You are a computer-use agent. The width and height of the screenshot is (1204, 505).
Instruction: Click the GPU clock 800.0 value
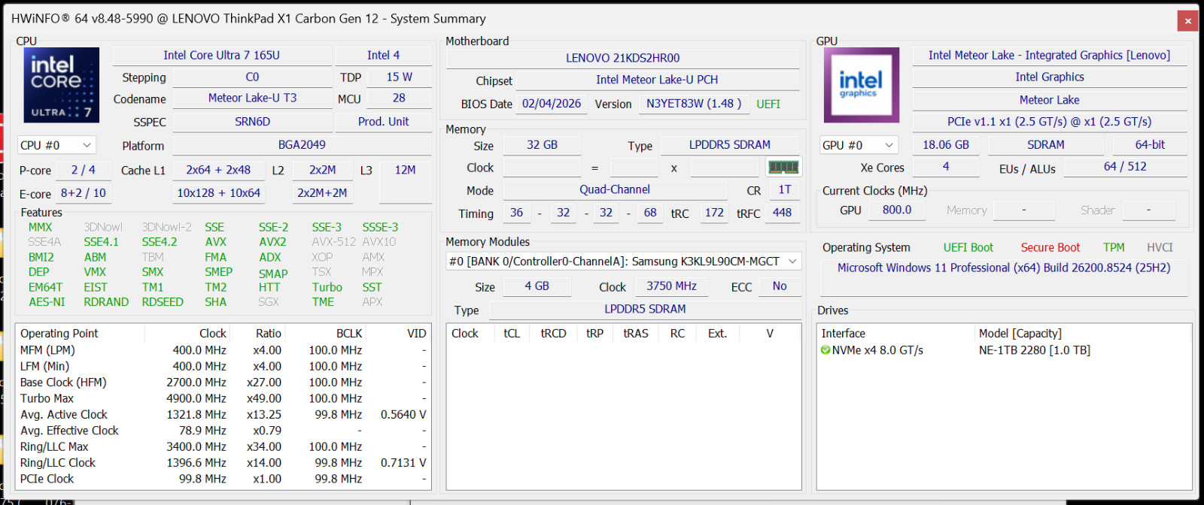[x=897, y=210]
